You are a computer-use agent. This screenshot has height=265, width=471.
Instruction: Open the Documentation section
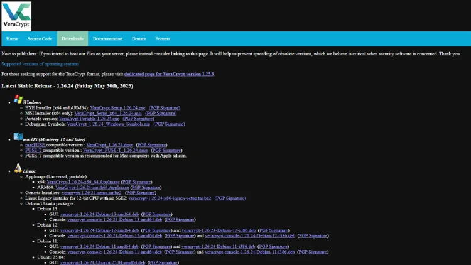pyautogui.click(x=107, y=39)
